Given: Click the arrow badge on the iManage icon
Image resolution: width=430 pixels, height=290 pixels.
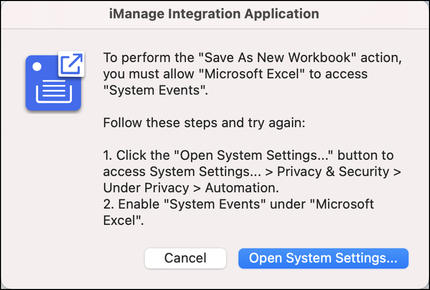Looking at the screenshot, I should (71, 64).
